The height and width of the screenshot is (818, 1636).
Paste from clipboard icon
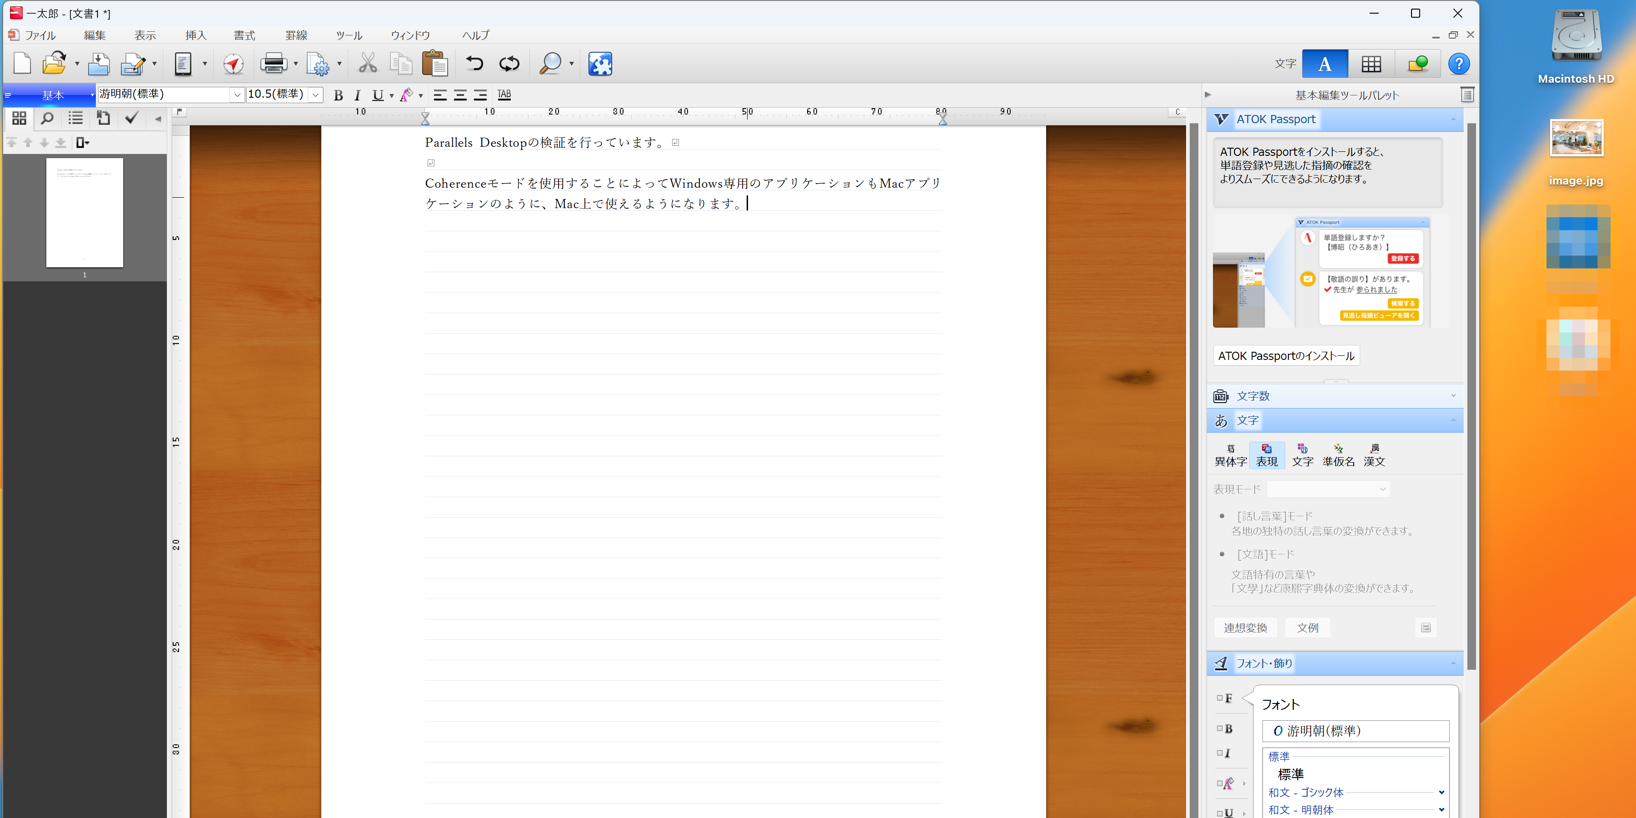tap(435, 64)
